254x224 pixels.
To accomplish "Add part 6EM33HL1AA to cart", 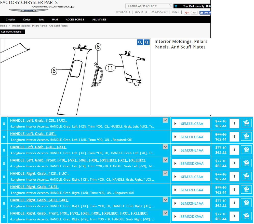I will [x=246, y=150].
